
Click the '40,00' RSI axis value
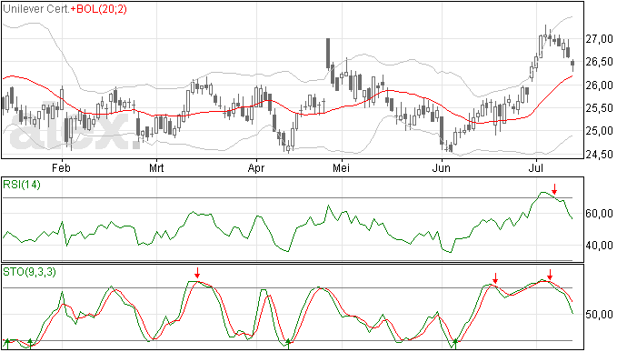click(599, 245)
